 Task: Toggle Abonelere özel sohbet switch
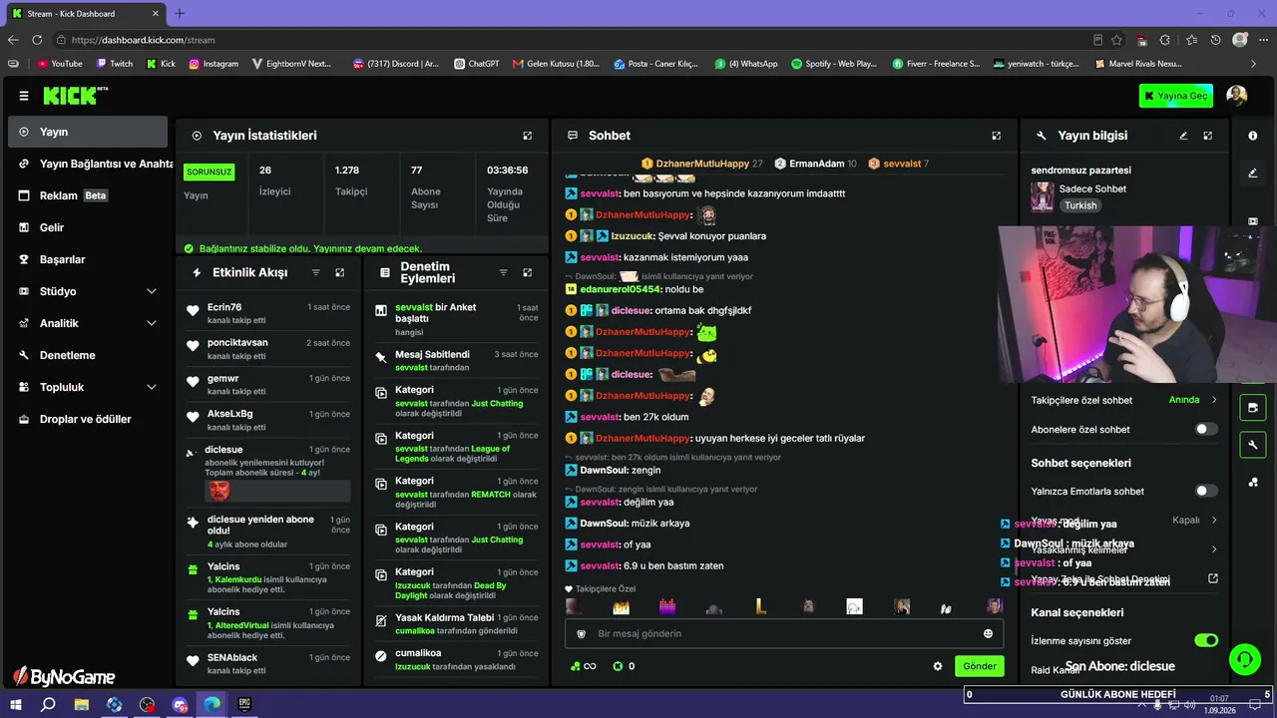pyautogui.click(x=1206, y=429)
